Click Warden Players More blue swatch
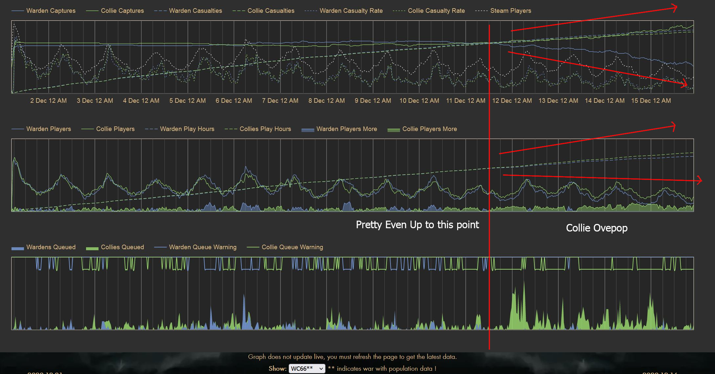 [308, 130]
